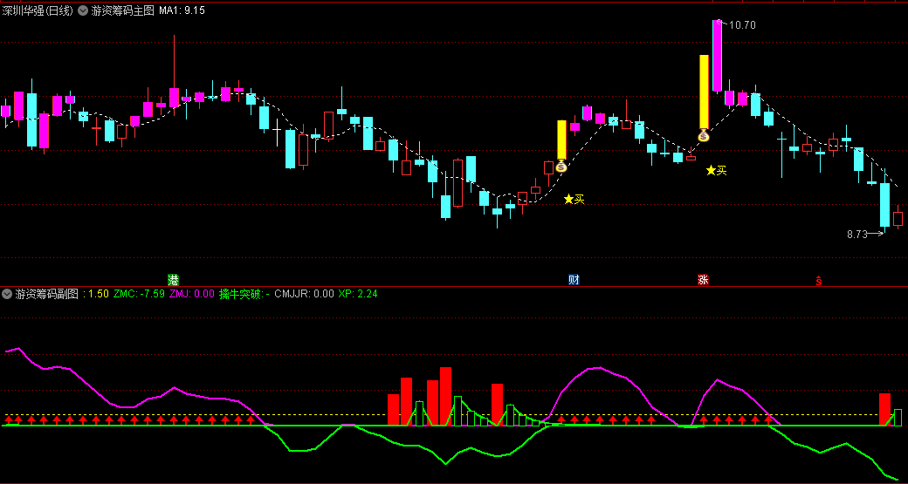Expand the chevron before 游资筹码副图
Viewport: 908px width, 484px height.
click(x=7, y=294)
